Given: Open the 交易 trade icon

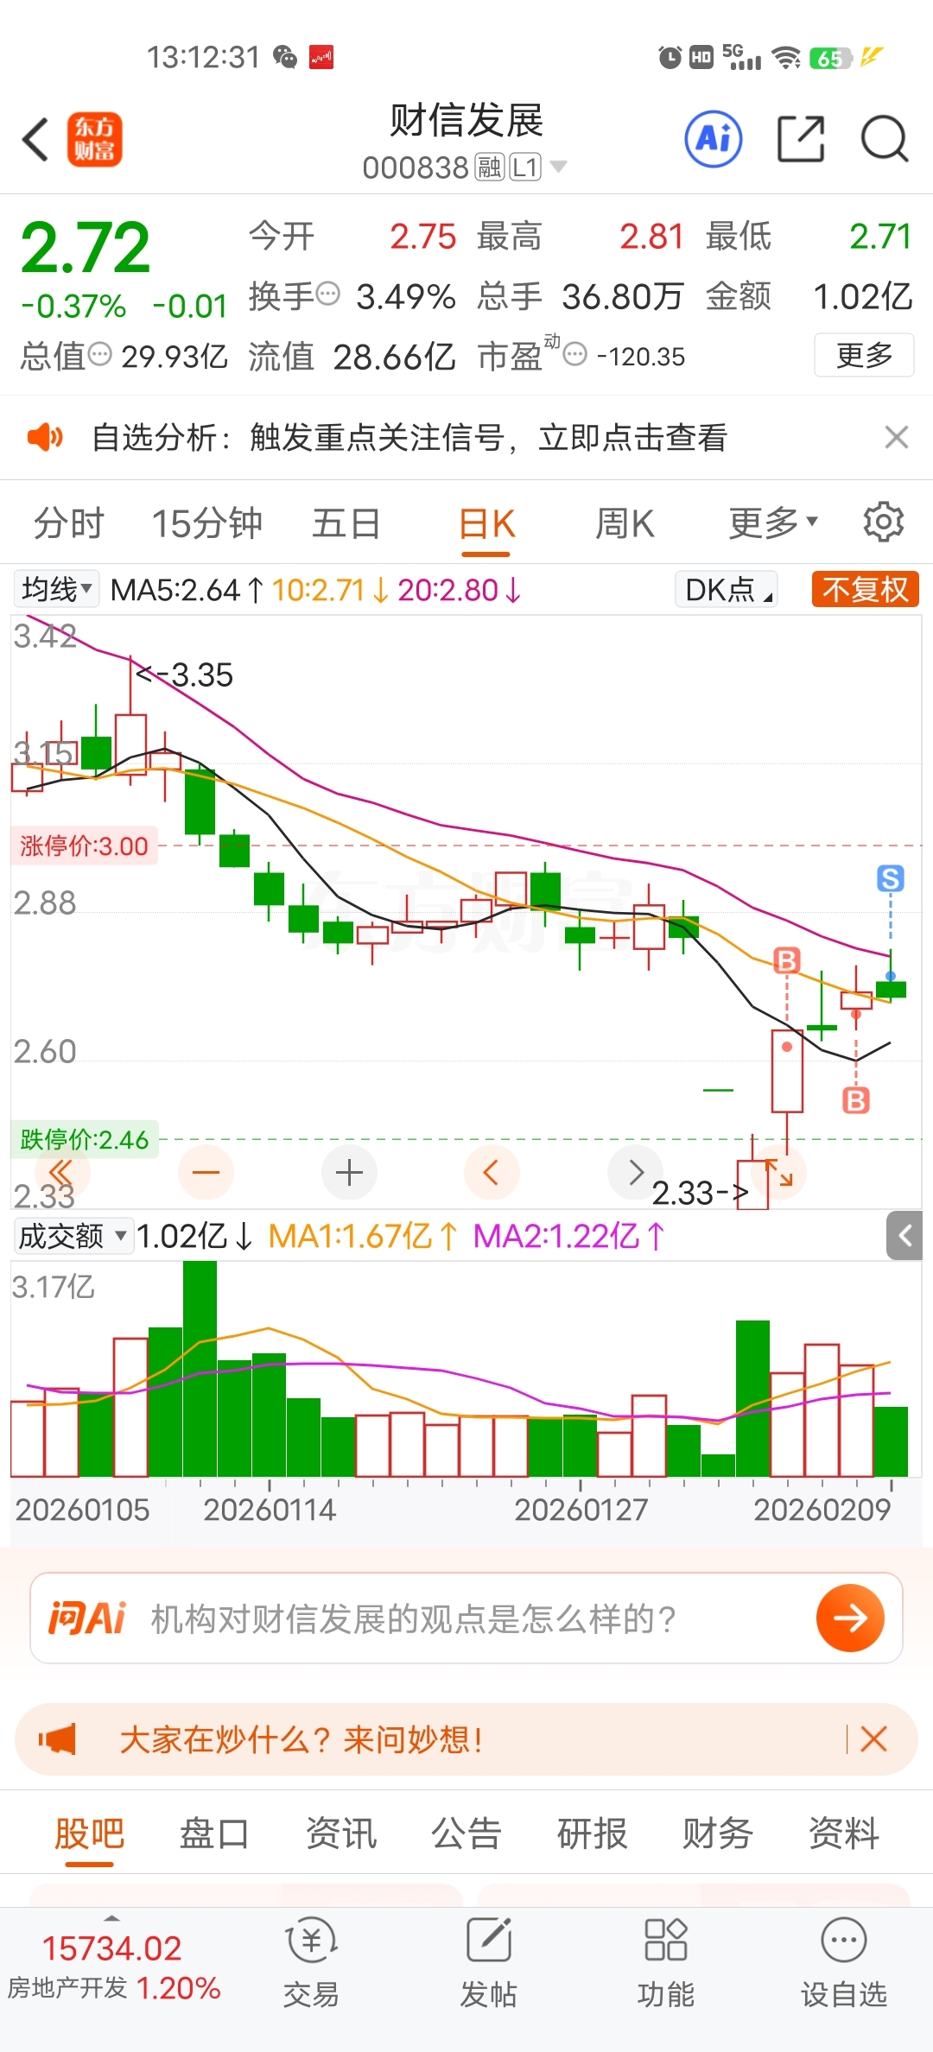Looking at the screenshot, I should point(311,1964).
